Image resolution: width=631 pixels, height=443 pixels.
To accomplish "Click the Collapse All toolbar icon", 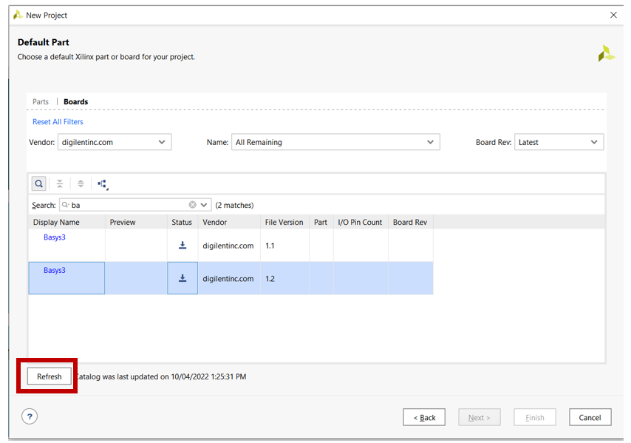I will tap(60, 183).
